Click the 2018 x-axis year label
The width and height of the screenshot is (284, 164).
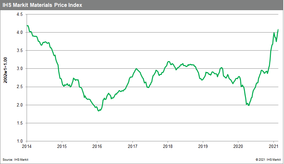pos(168,146)
